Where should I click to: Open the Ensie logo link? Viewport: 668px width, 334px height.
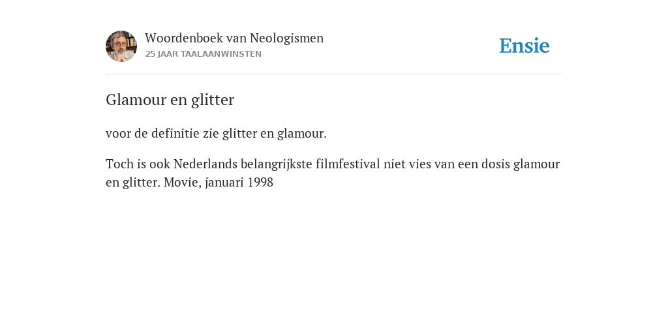click(x=524, y=46)
